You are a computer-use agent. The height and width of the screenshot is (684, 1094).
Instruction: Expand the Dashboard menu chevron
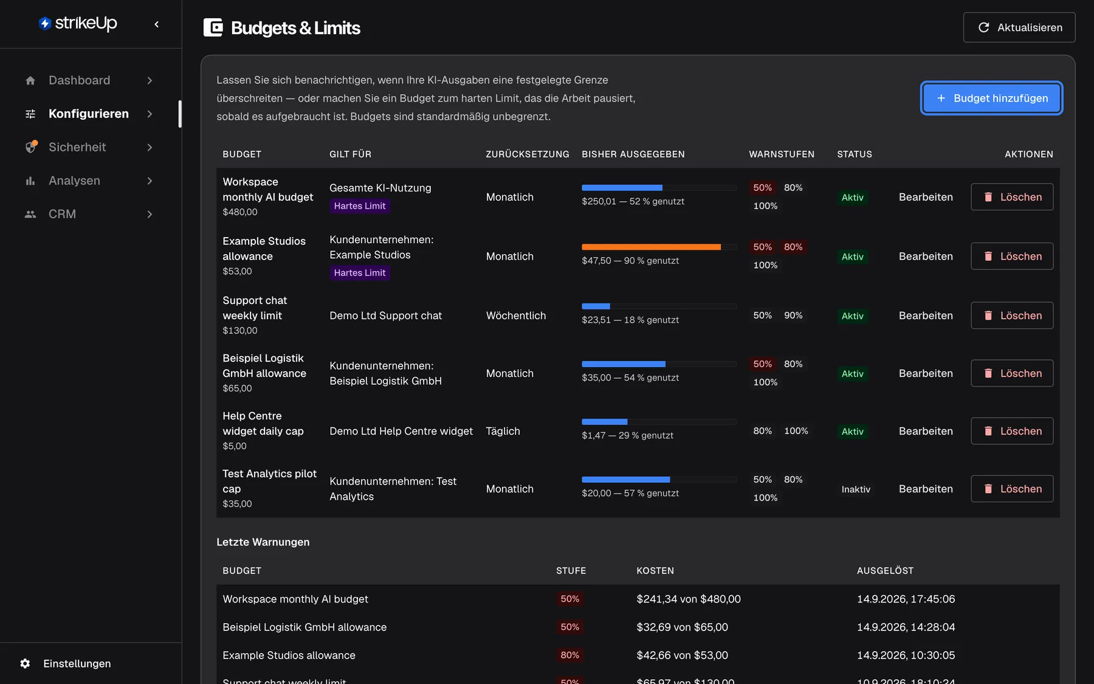tap(150, 80)
